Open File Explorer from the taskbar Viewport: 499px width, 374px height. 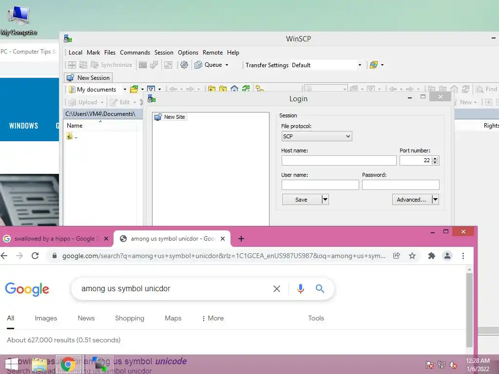coord(40,365)
